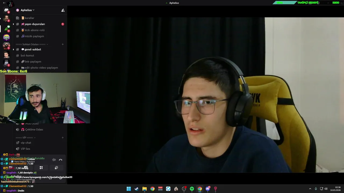The height and width of the screenshot is (193, 344).
Task: Open Voicemeeter from the taskbar
Action: (x=160, y=189)
